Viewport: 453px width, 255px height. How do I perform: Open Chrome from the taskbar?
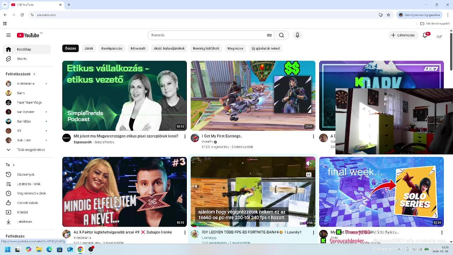point(80,249)
